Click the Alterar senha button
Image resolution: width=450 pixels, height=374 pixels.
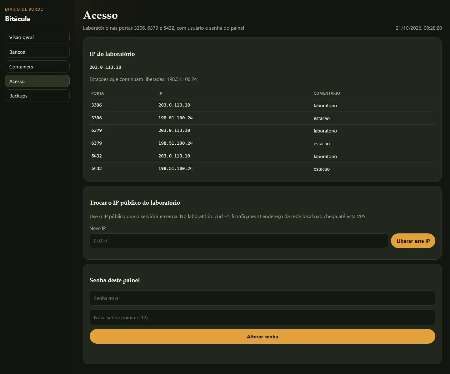coord(262,337)
